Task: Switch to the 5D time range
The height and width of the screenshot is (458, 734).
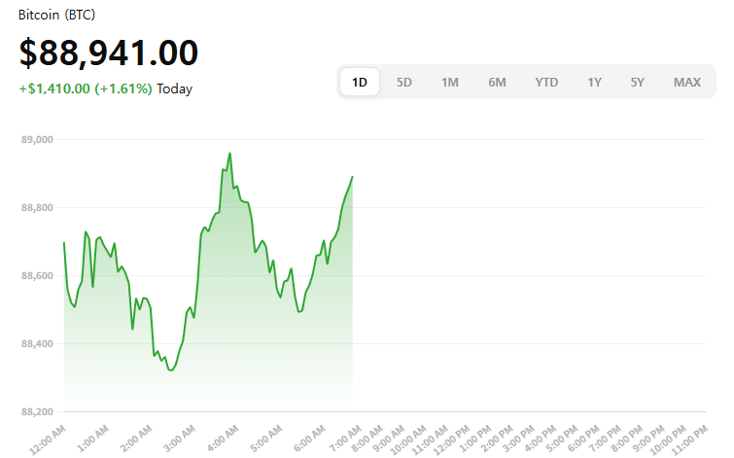Action: [x=404, y=83]
